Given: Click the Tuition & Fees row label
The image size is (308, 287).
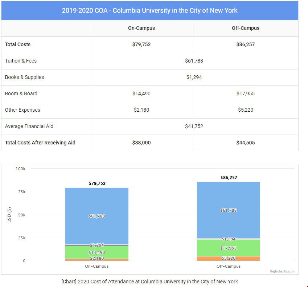Looking at the screenshot, I should pyautogui.click(x=21, y=61).
